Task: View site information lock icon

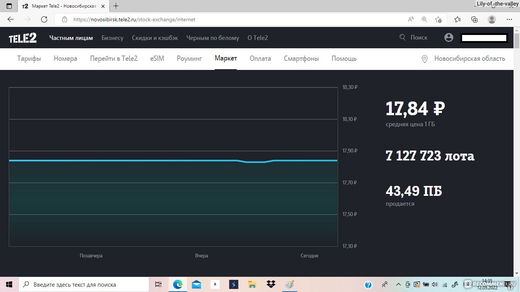Action: point(65,19)
